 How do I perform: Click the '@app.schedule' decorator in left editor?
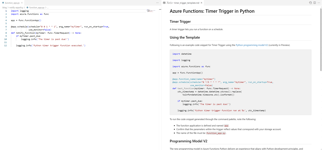[19, 26]
